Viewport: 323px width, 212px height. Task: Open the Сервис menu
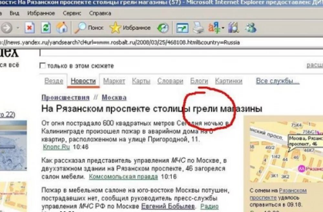pyautogui.click(x=72, y=13)
